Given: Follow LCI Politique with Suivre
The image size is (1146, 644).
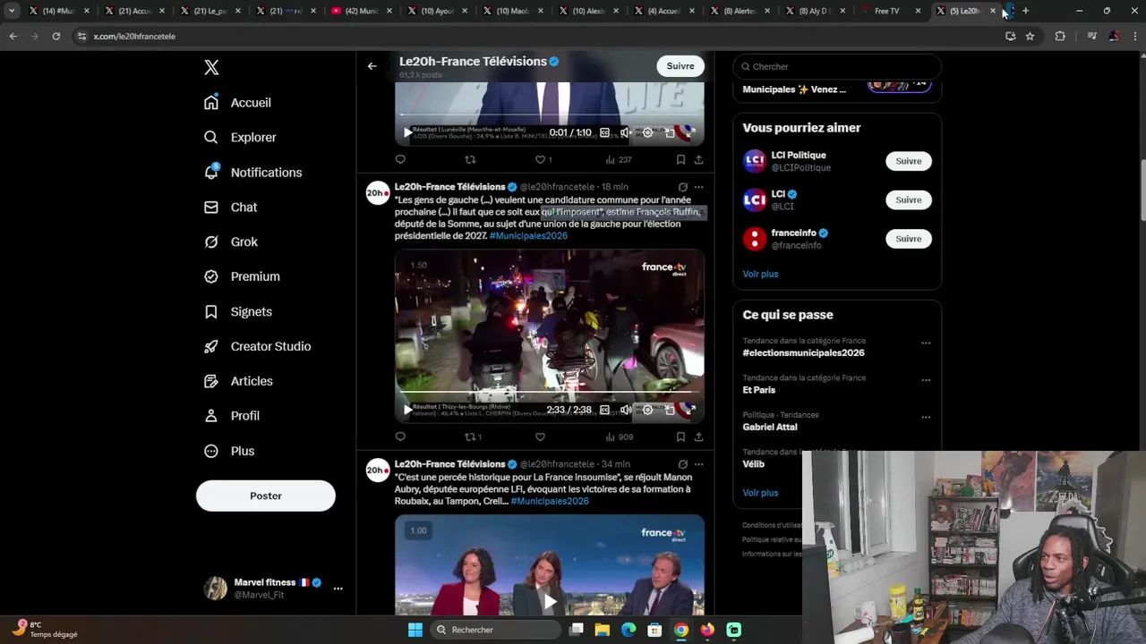Looking at the screenshot, I should (x=909, y=162).
